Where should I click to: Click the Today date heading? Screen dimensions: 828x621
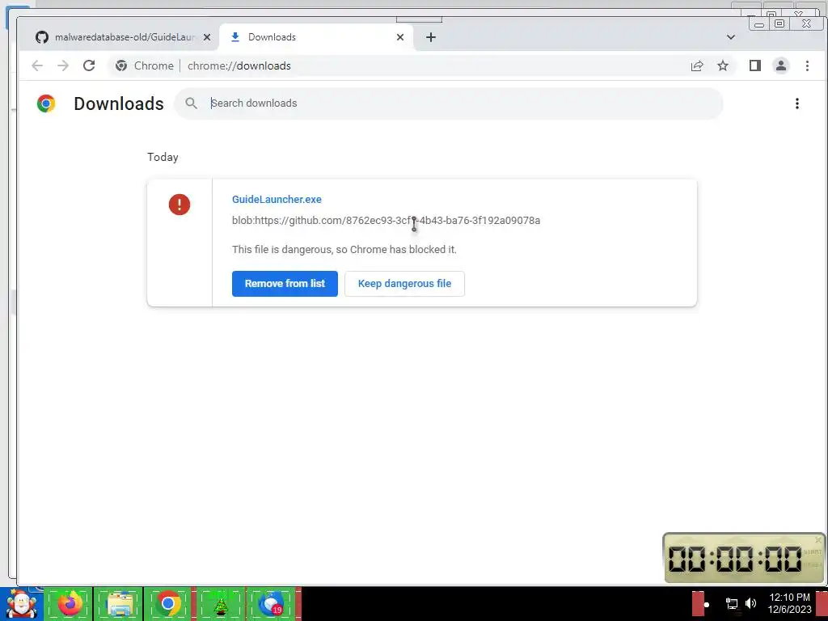[x=163, y=158]
